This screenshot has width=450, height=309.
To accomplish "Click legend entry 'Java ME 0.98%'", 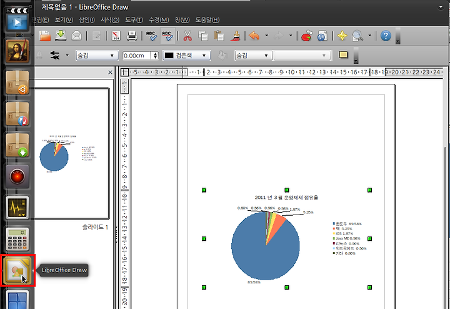I will point(346,238).
